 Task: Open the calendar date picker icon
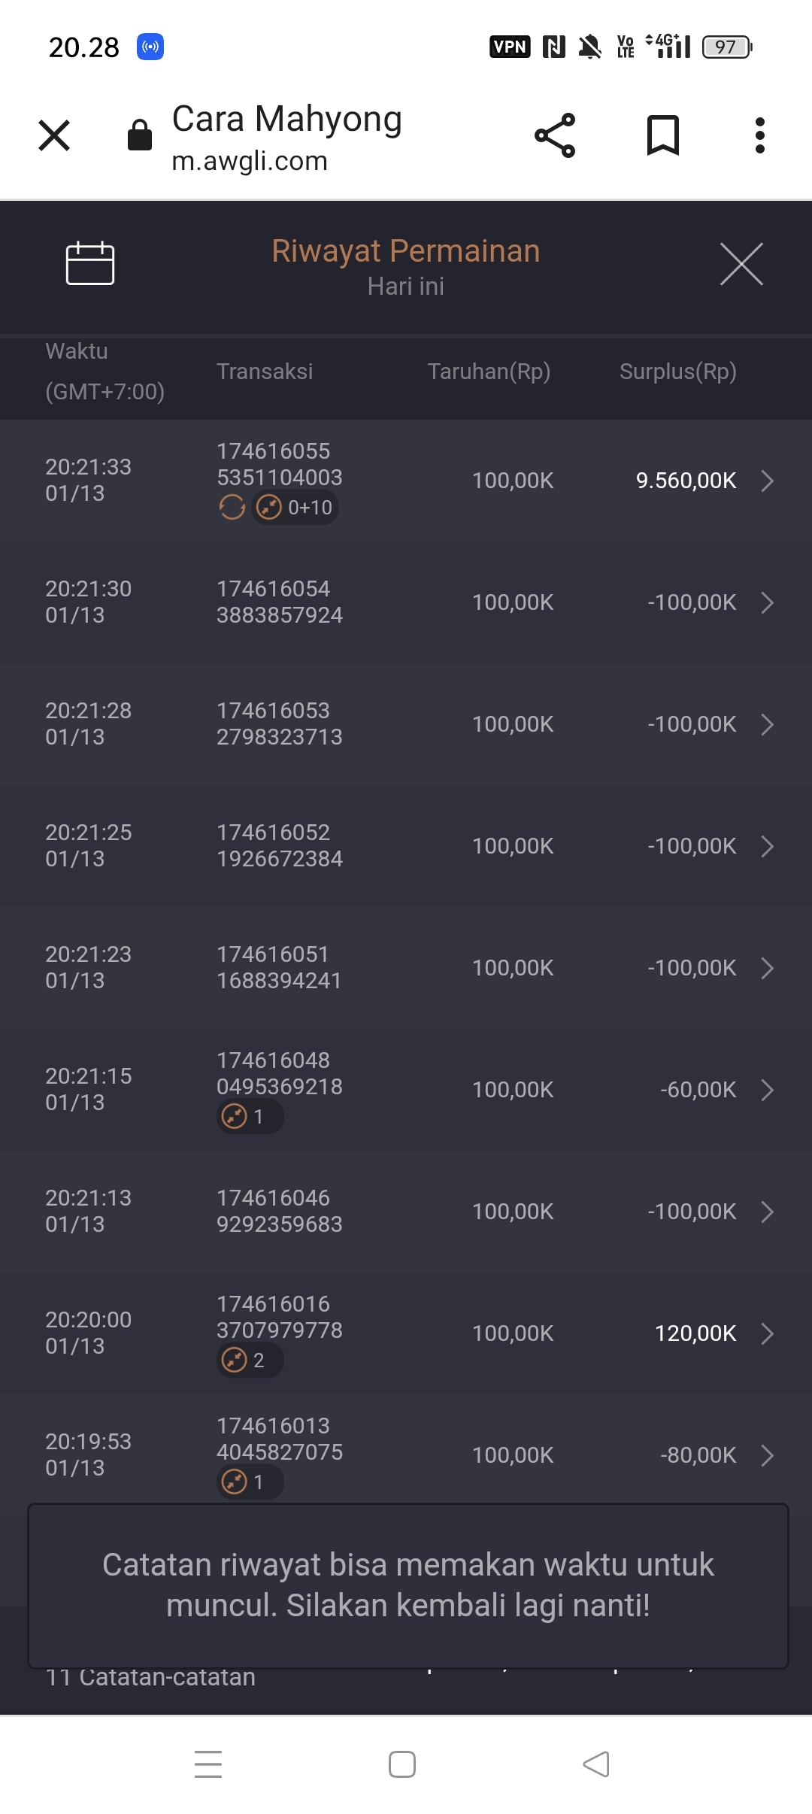pos(90,264)
